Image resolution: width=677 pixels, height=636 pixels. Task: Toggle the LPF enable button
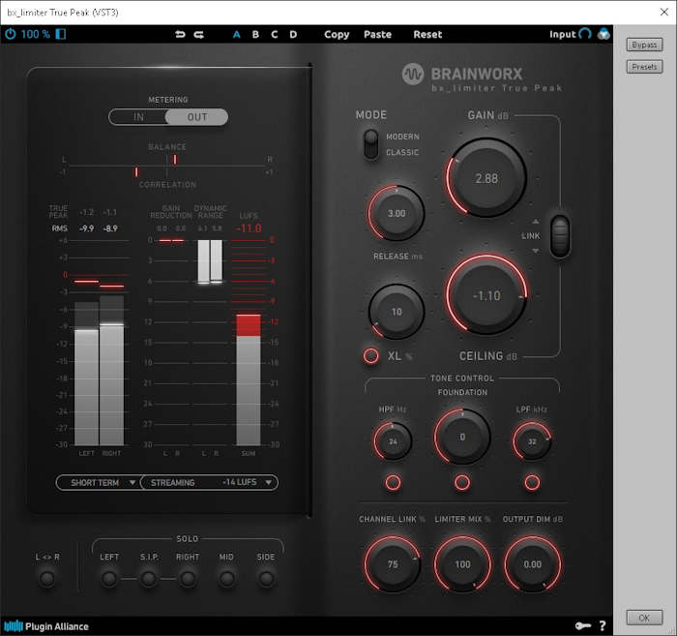(x=532, y=482)
